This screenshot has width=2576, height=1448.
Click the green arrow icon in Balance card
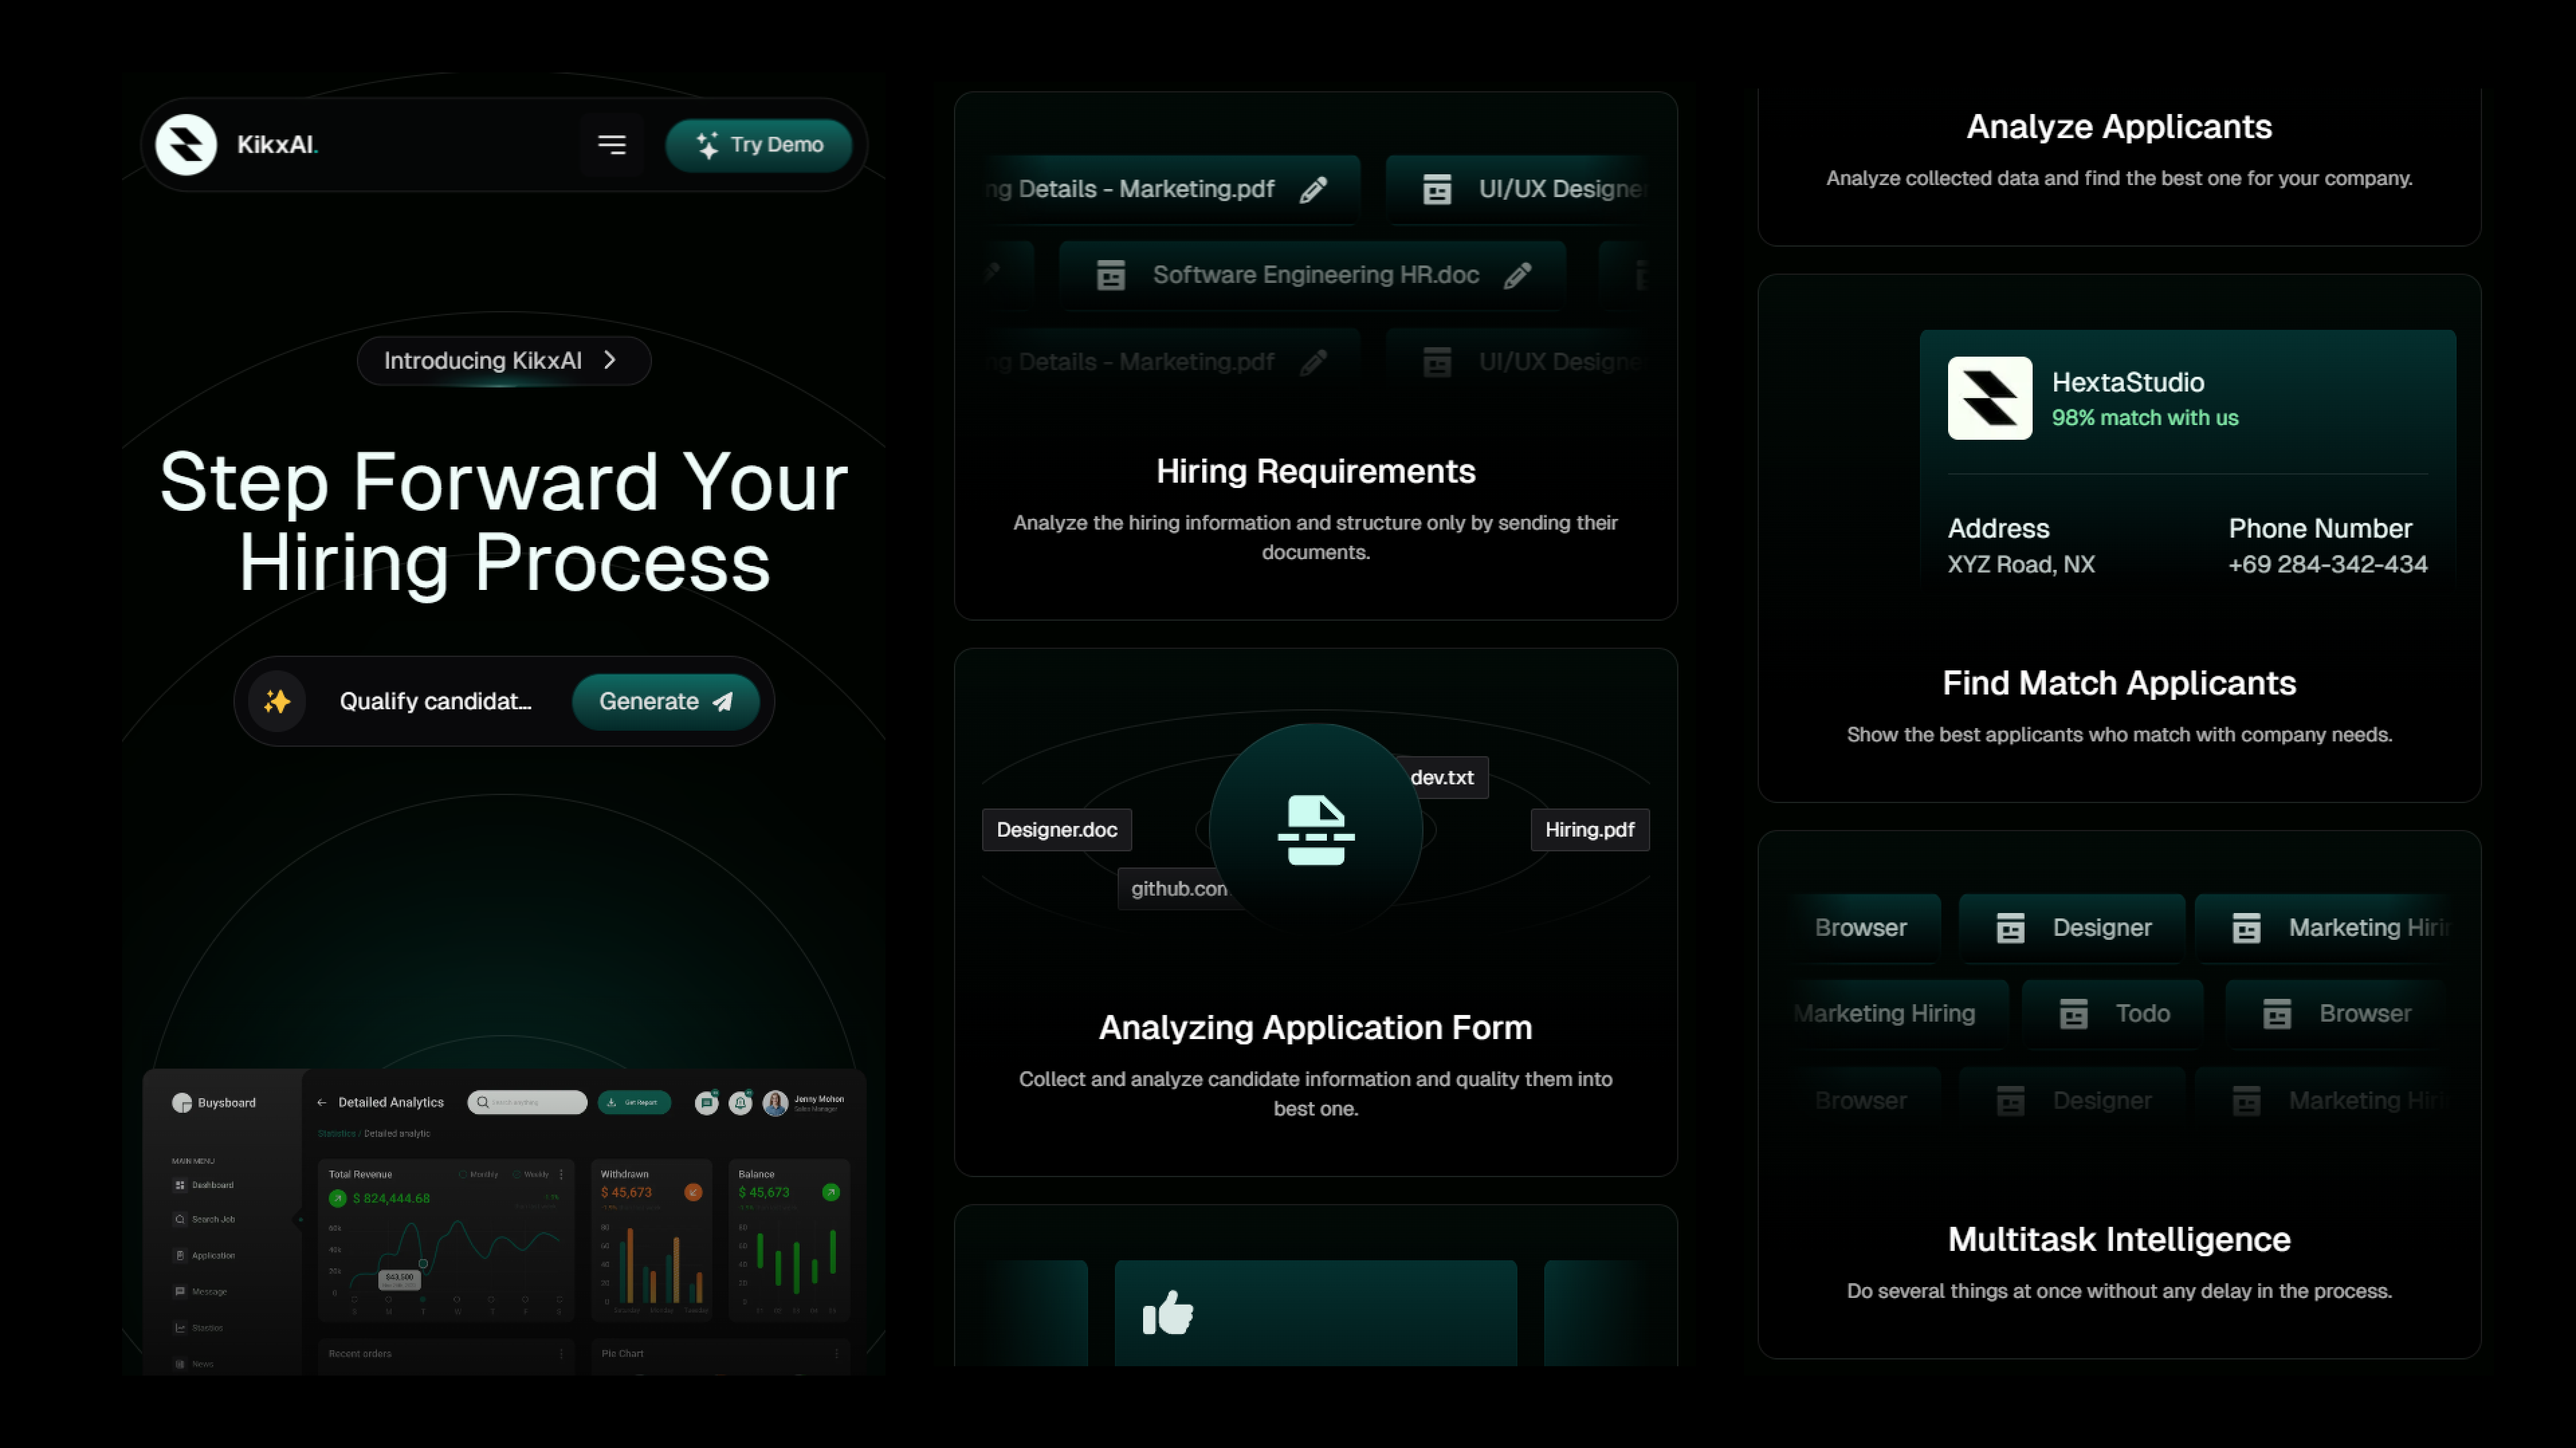pos(831,1193)
